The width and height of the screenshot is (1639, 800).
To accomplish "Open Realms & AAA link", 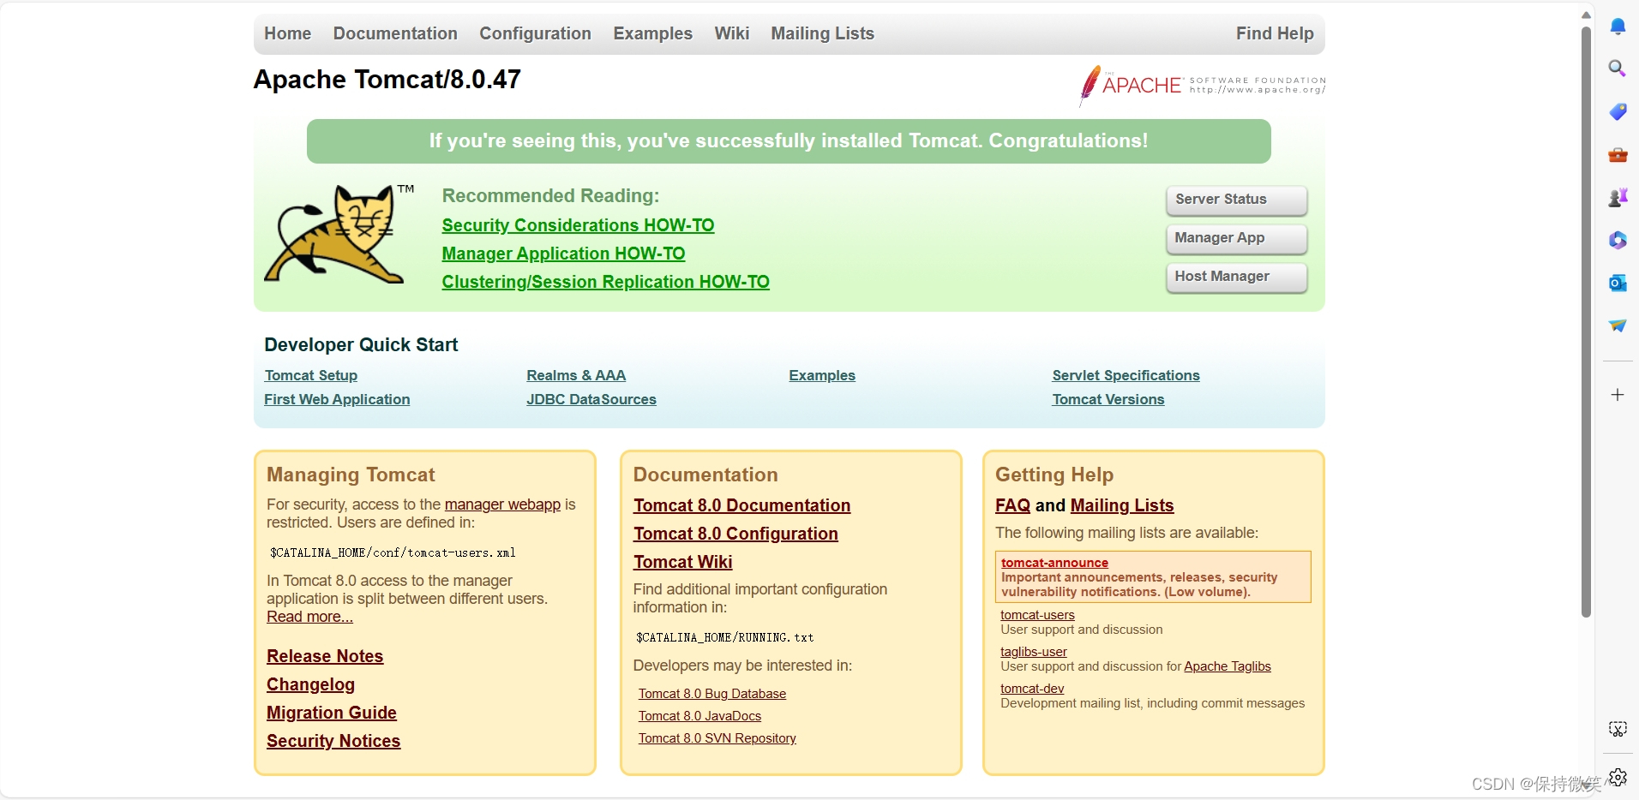I will [x=576, y=375].
